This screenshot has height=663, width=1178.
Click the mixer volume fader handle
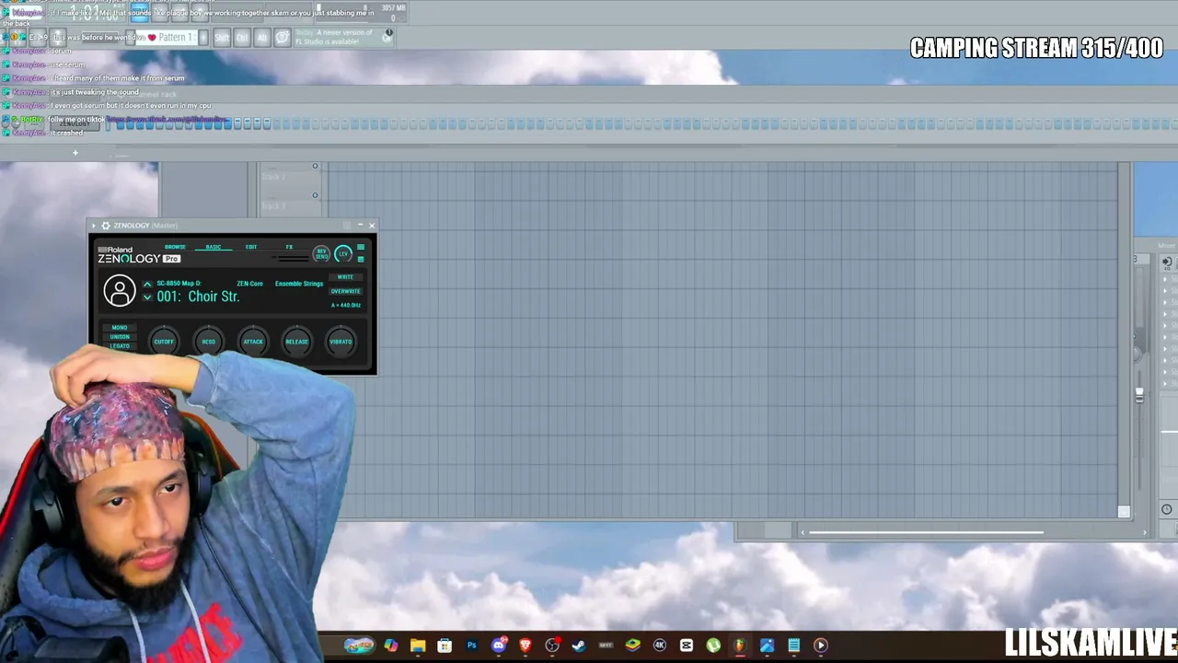(x=1139, y=394)
